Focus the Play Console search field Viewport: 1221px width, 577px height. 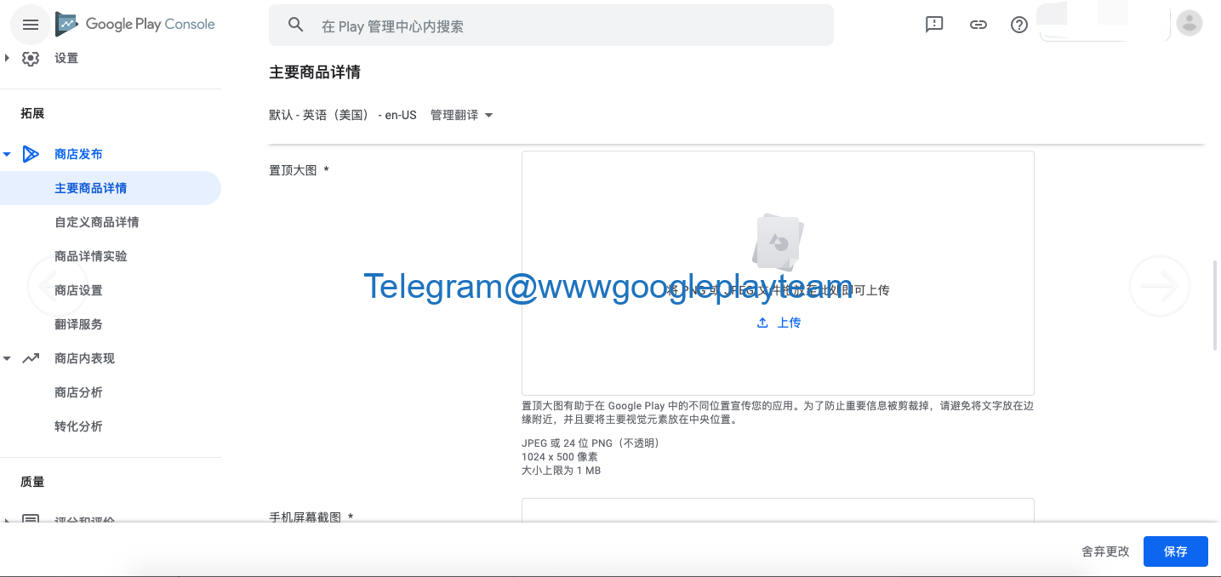click(551, 26)
